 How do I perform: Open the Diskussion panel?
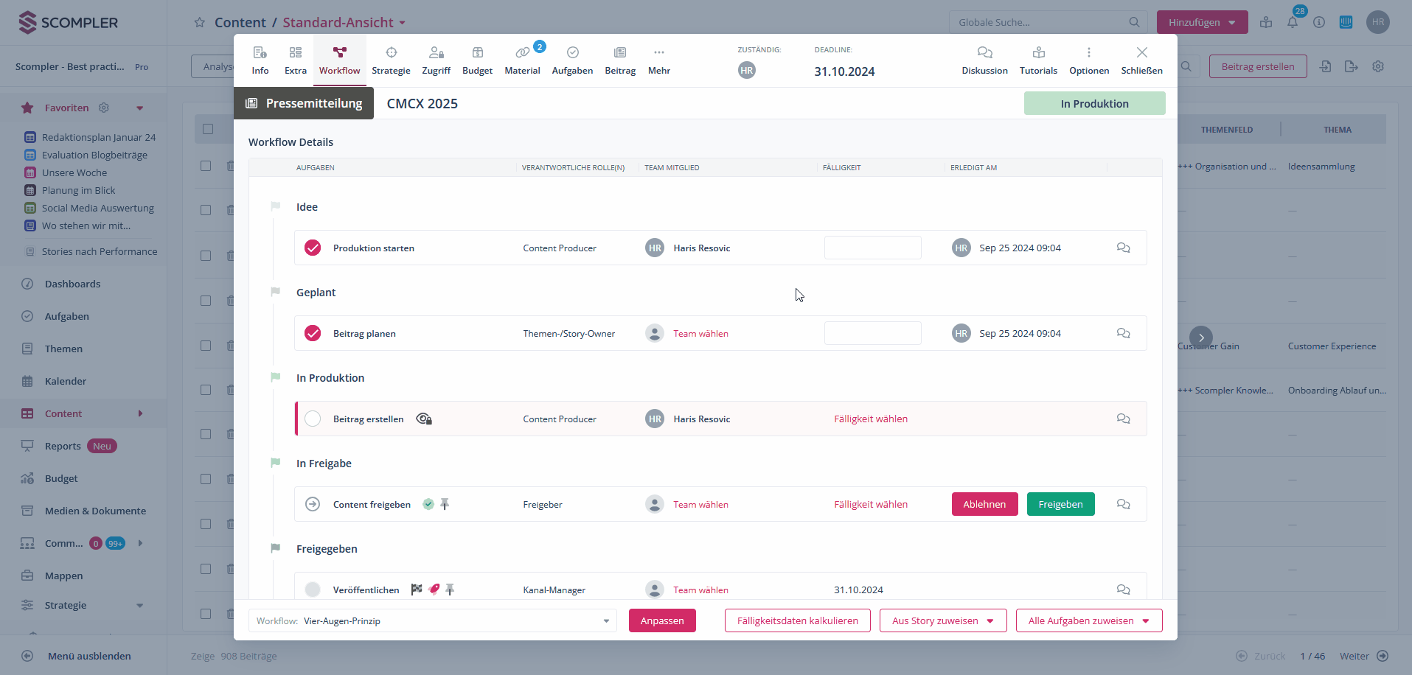coord(984,60)
